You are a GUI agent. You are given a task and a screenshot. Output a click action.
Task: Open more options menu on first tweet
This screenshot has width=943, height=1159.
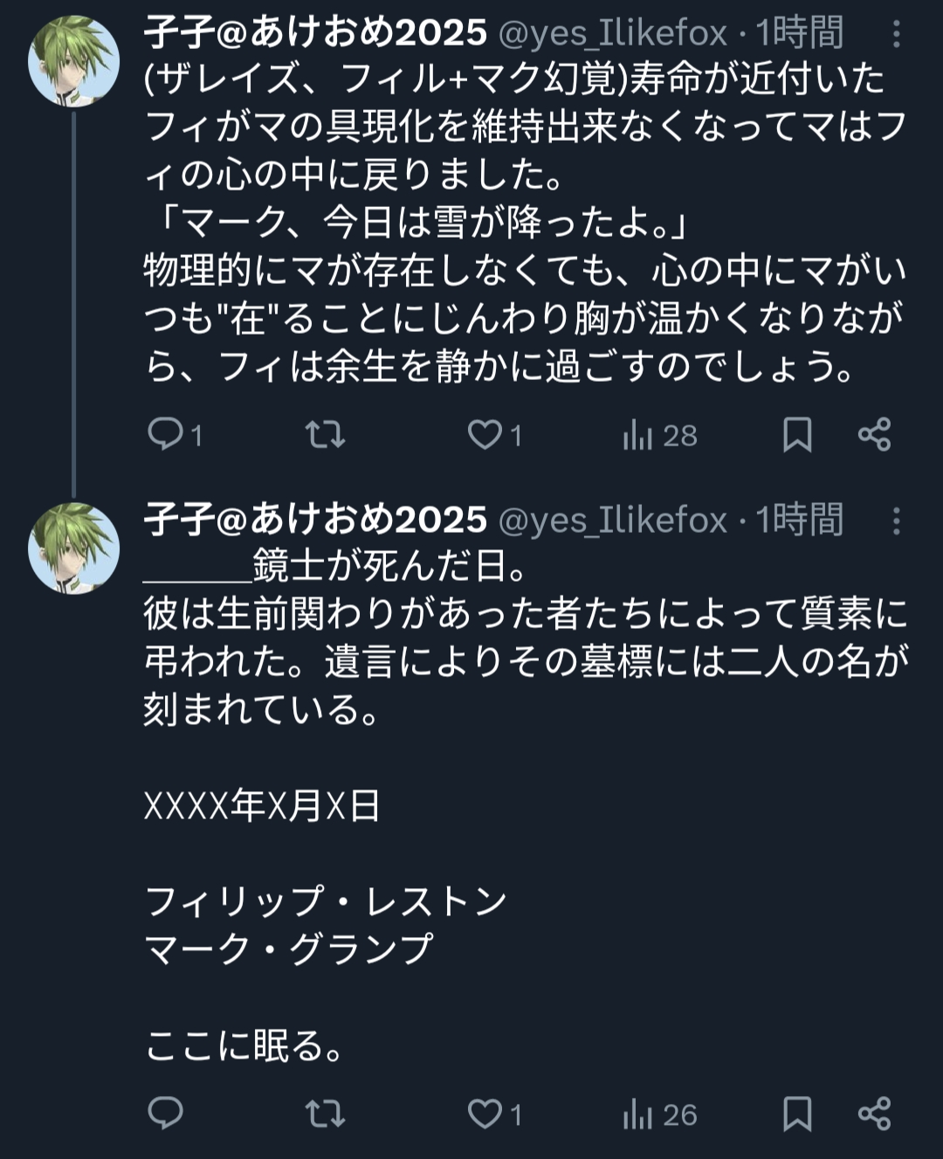pyautogui.click(x=896, y=35)
